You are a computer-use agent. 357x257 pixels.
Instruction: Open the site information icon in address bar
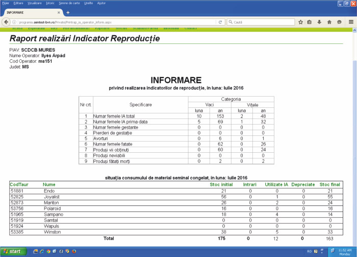[x=14, y=22]
